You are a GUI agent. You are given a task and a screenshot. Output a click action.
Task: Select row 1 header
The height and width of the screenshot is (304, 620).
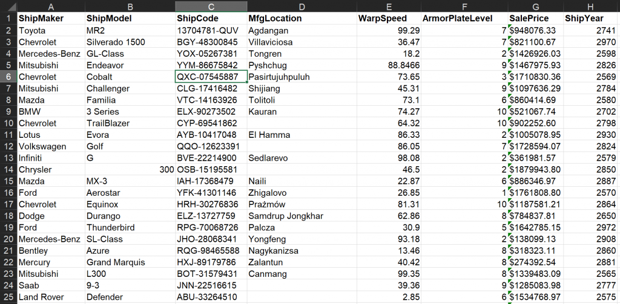8,19
